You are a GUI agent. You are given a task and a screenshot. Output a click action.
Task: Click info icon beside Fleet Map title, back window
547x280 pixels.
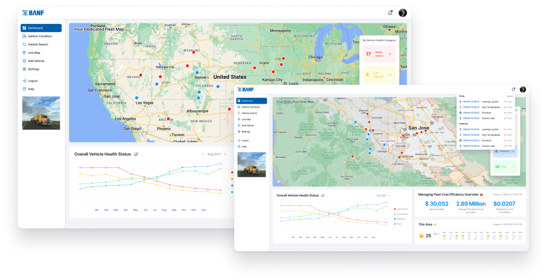[128, 29]
